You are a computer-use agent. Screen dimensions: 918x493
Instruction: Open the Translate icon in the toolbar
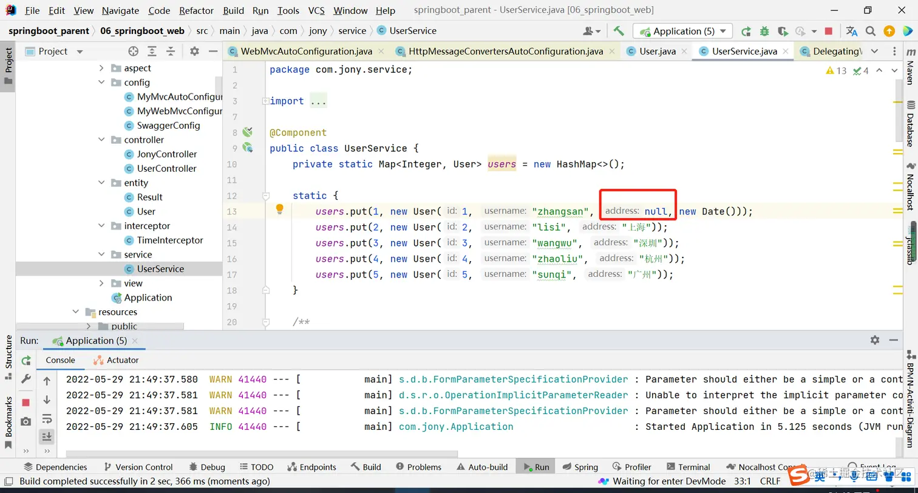(852, 31)
